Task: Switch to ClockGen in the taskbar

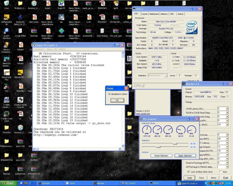Action: (x=50, y=183)
